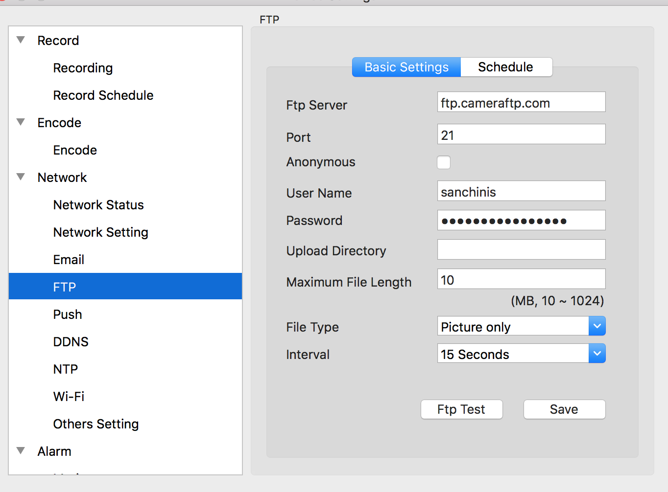The height and width of the screenshot is (492, 668).
Task: Select Email in the Network list
Action: [x=69, y=260]
